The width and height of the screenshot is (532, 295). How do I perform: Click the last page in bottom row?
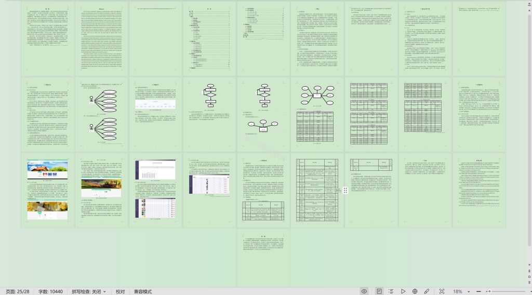(x=263, y=258)
